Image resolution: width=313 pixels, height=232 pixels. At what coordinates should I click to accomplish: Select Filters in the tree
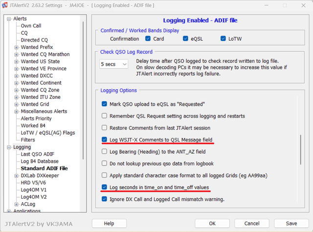[28, 140]
